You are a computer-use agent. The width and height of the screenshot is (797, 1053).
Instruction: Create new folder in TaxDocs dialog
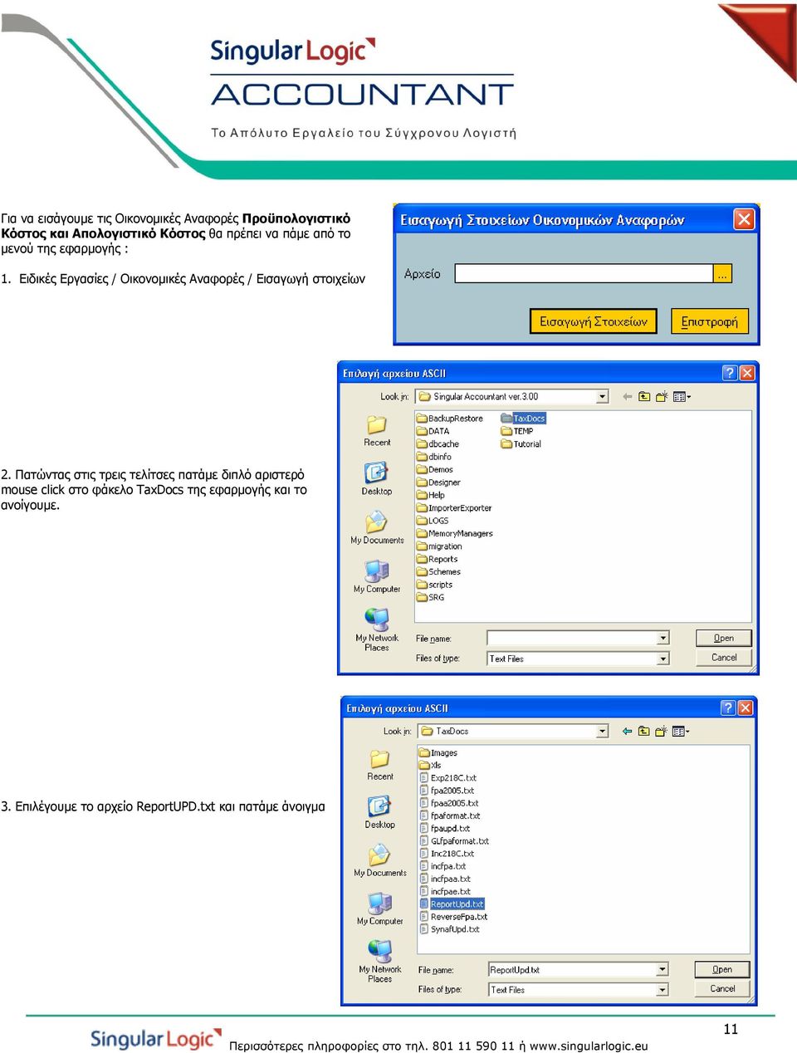[x=661, y=732]
